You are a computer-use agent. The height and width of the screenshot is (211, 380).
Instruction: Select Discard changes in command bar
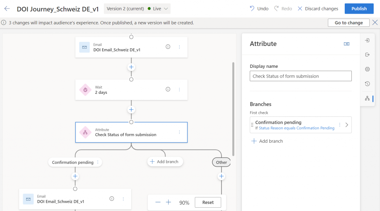pos(318,9)
